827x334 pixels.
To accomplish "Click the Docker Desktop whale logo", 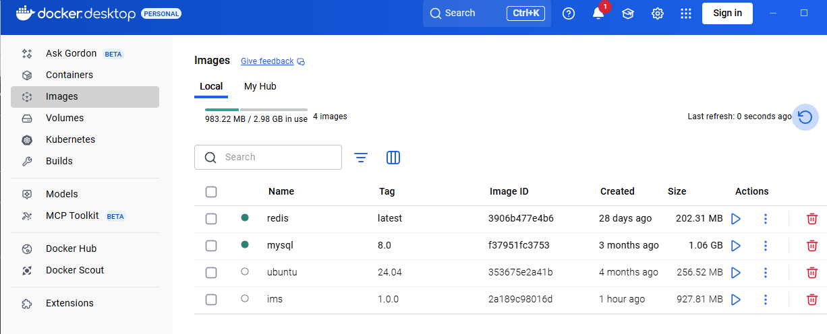I will tap(24, 13).
